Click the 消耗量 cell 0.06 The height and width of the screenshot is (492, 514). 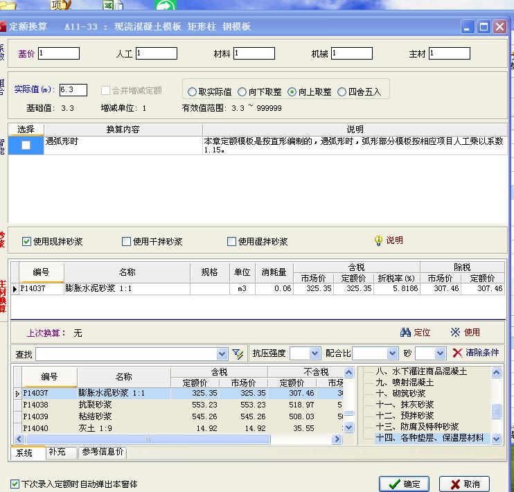pyautogui.click(x=274, y=289)
